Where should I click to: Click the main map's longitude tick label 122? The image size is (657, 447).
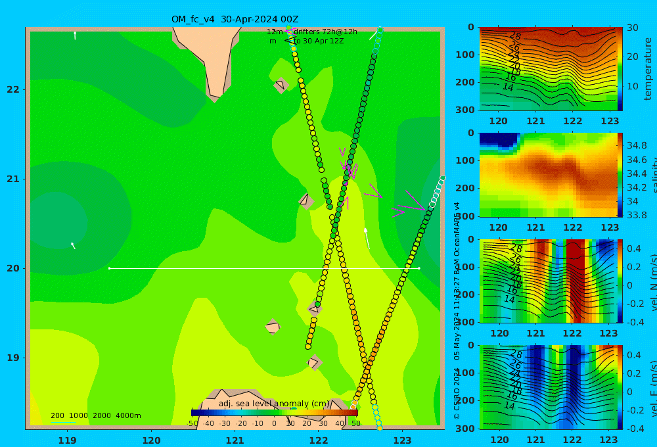(319, 440)
